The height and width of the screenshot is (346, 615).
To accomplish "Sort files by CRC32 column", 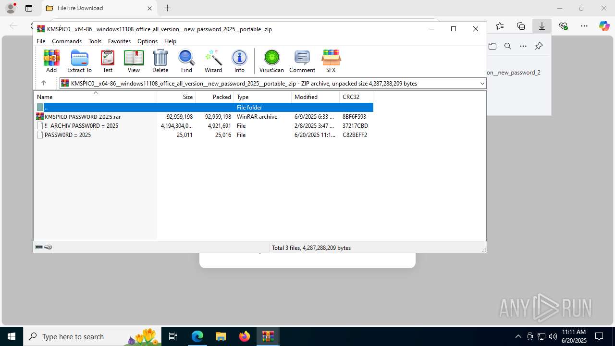I will (x=357, y=97).
